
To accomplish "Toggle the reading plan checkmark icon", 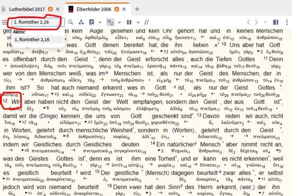I will coord(92,22).
